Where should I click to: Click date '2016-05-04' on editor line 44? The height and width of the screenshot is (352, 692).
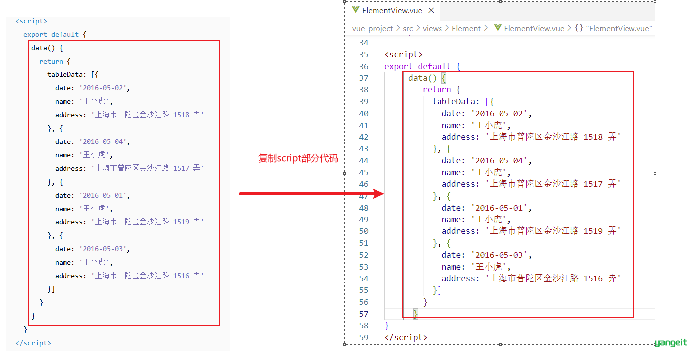coord(487,160)
